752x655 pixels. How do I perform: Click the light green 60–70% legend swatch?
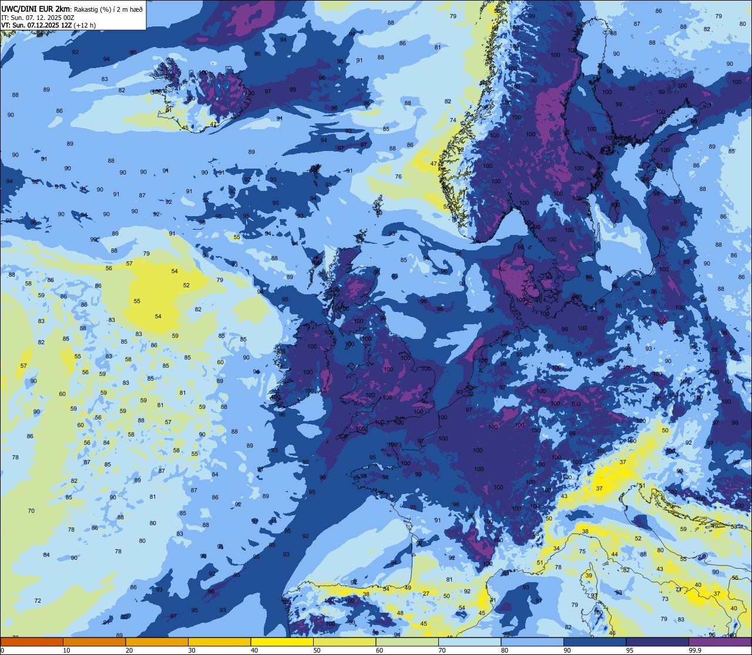[407, 641]
